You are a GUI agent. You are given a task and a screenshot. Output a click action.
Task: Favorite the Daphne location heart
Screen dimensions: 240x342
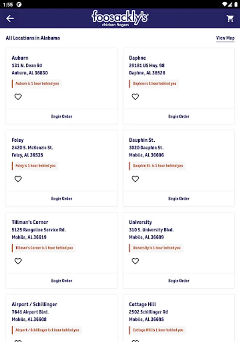tap(135, 97)
